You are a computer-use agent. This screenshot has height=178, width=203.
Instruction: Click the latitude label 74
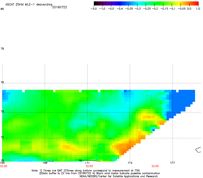point(2,111)
